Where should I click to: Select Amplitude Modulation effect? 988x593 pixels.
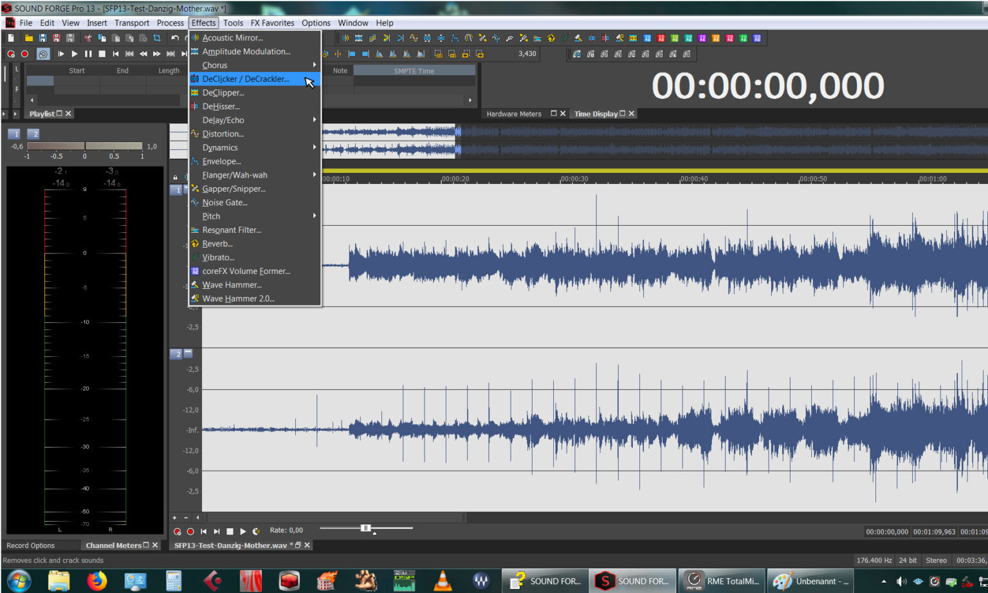coord(255,51)
